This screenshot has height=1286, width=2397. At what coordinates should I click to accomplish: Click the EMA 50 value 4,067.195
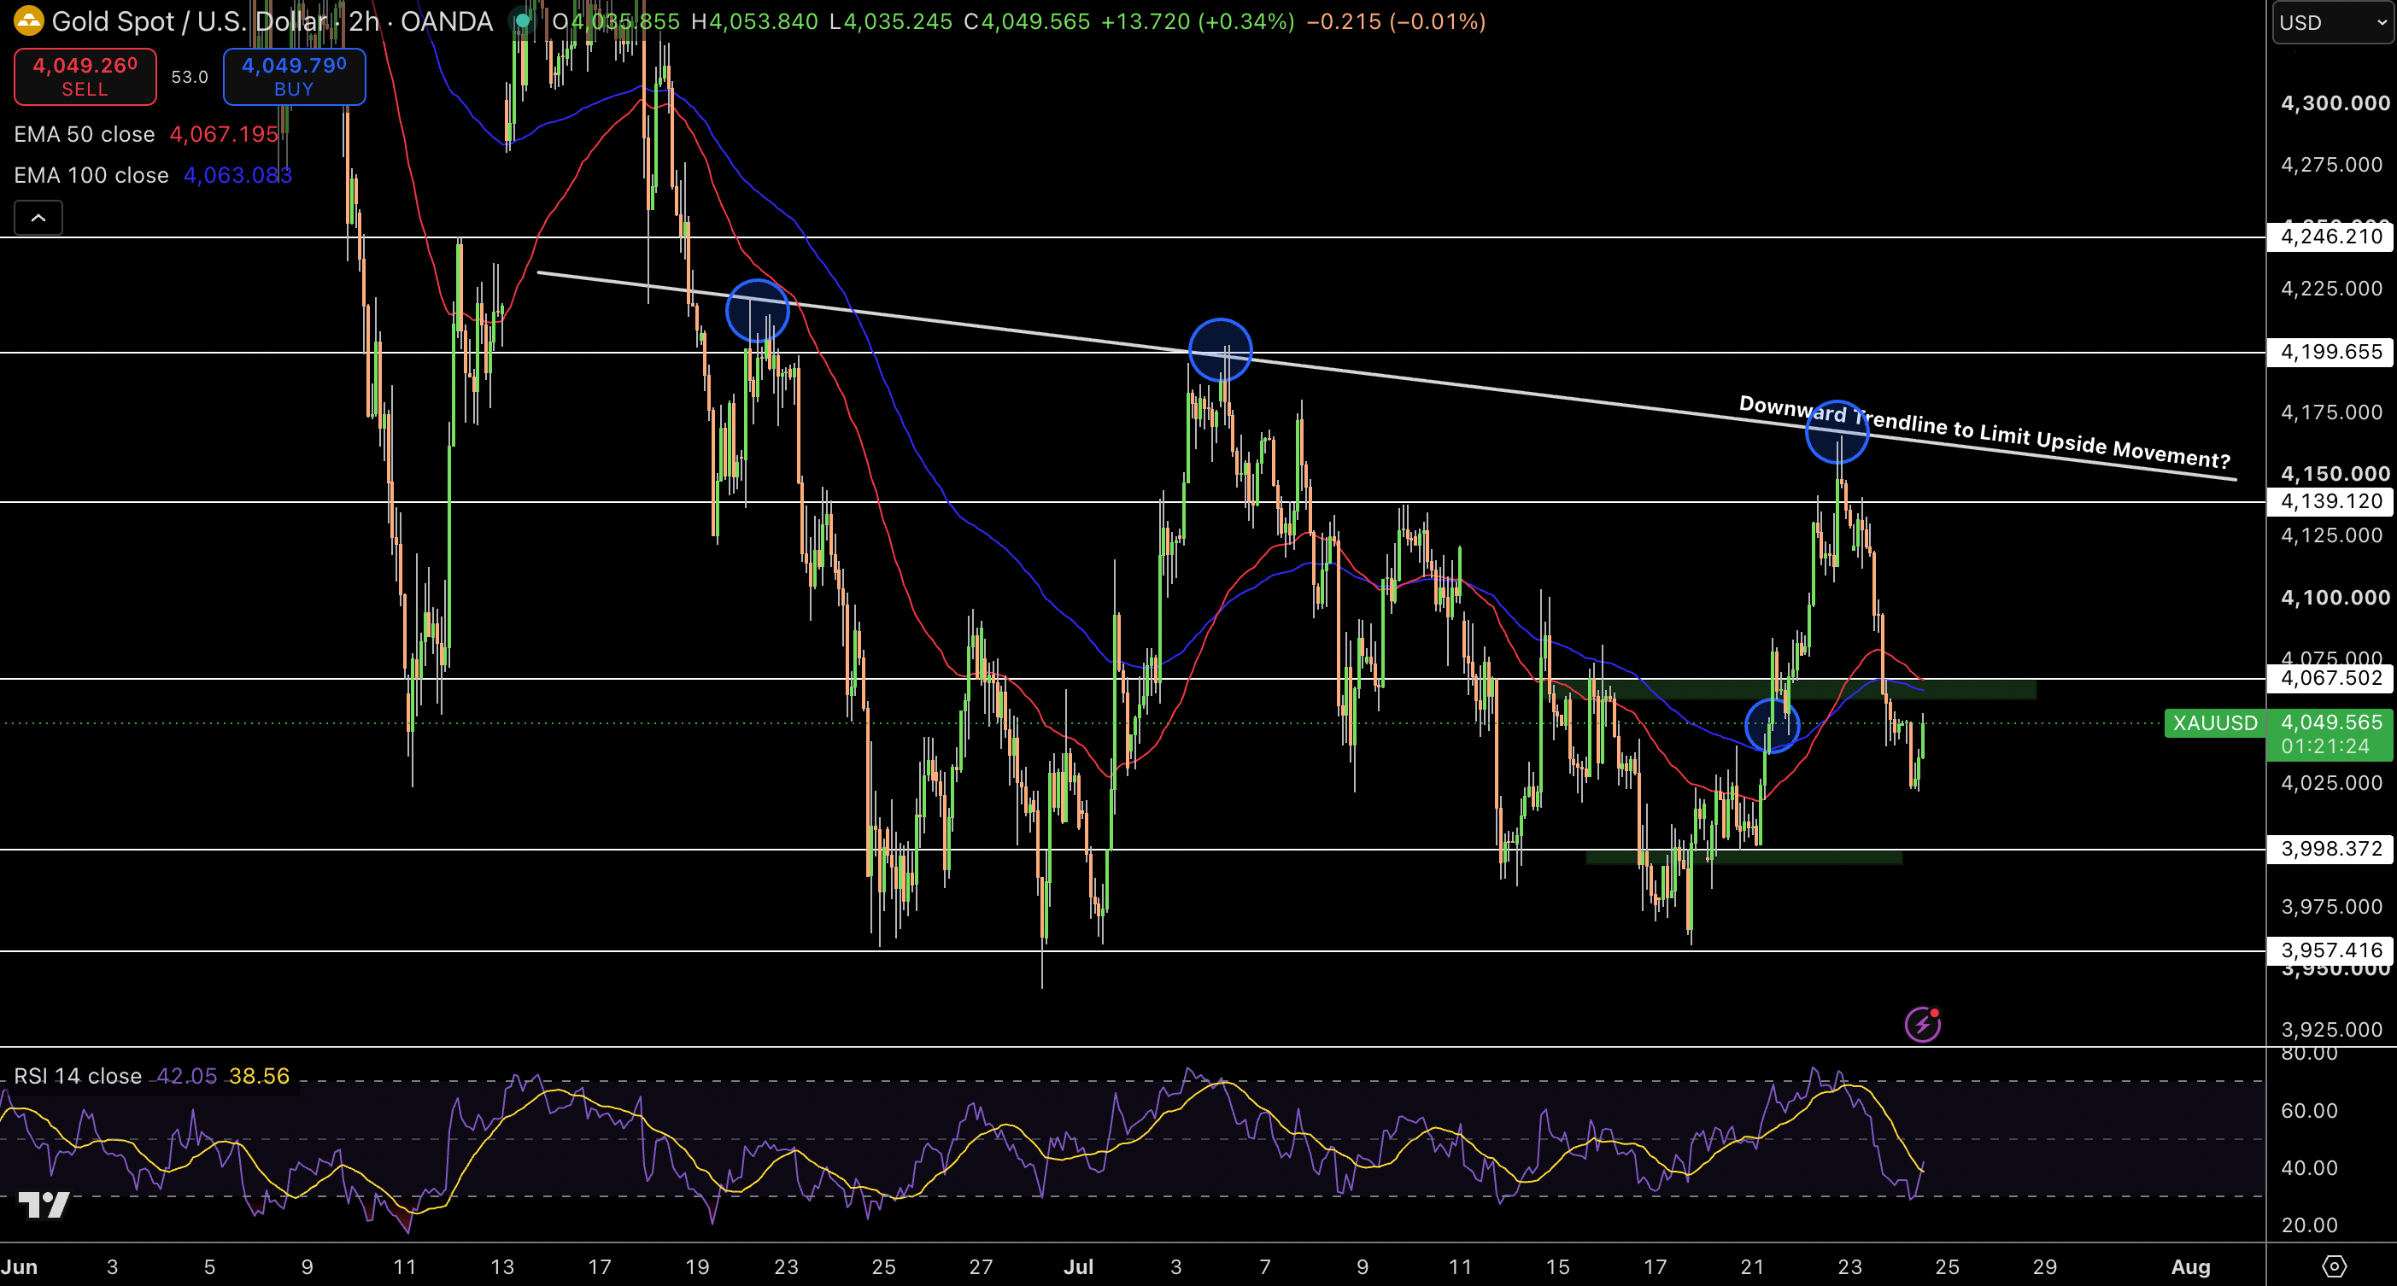click(x=225, y=134)
